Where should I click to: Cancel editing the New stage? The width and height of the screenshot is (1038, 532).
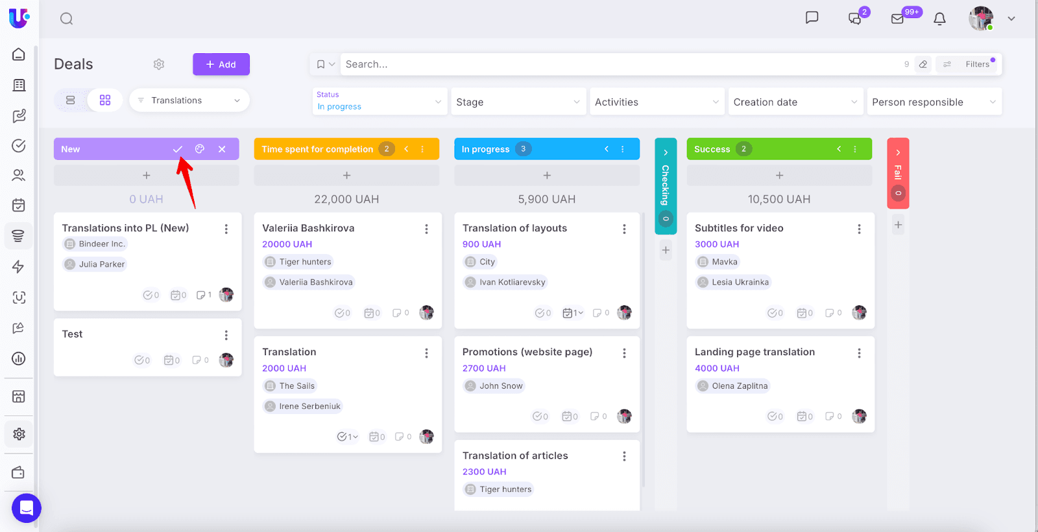click(222, 149)
